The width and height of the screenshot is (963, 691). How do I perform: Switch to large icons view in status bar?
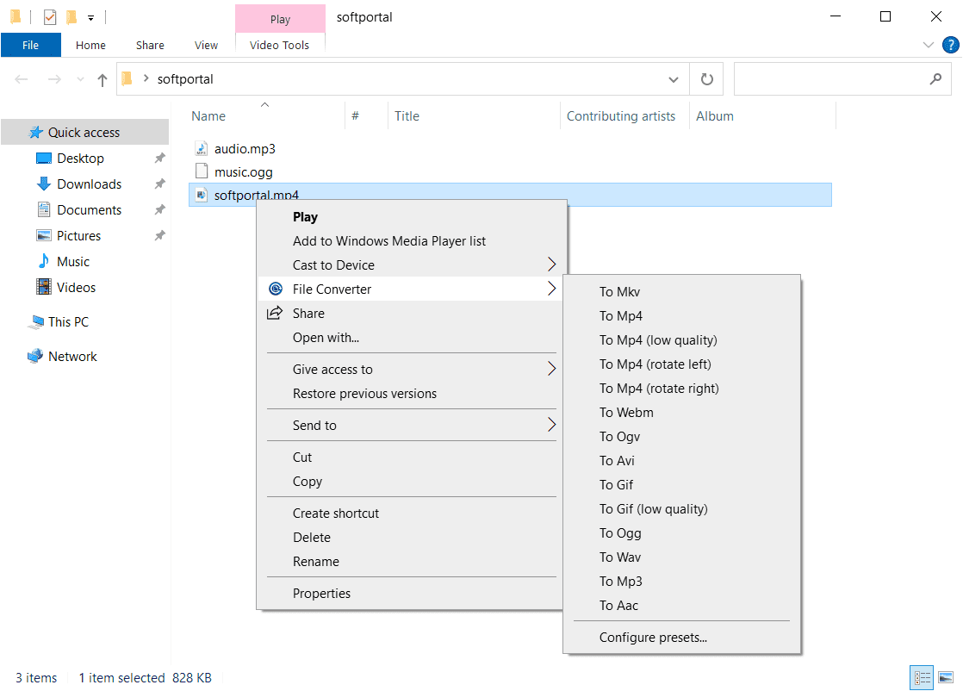[945, 678]
